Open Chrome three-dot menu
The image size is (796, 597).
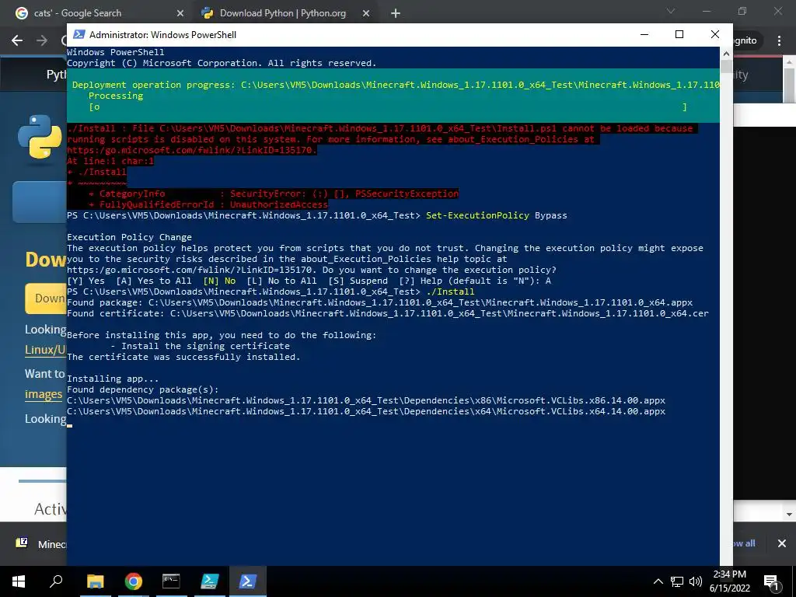779,40
